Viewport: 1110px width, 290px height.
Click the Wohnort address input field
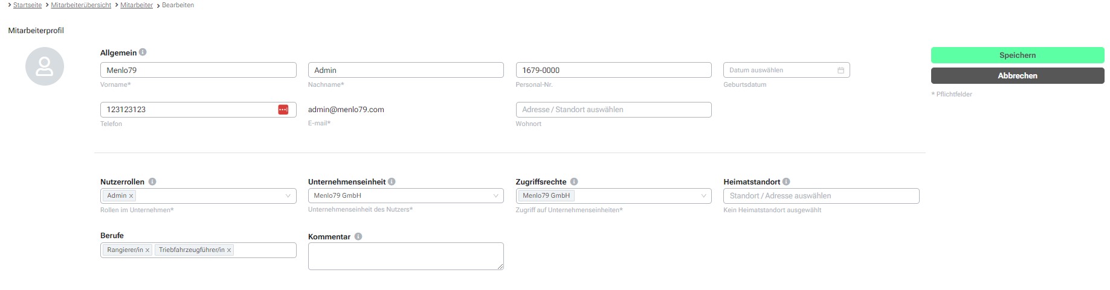pyautogui.click(x=613, y=110)
